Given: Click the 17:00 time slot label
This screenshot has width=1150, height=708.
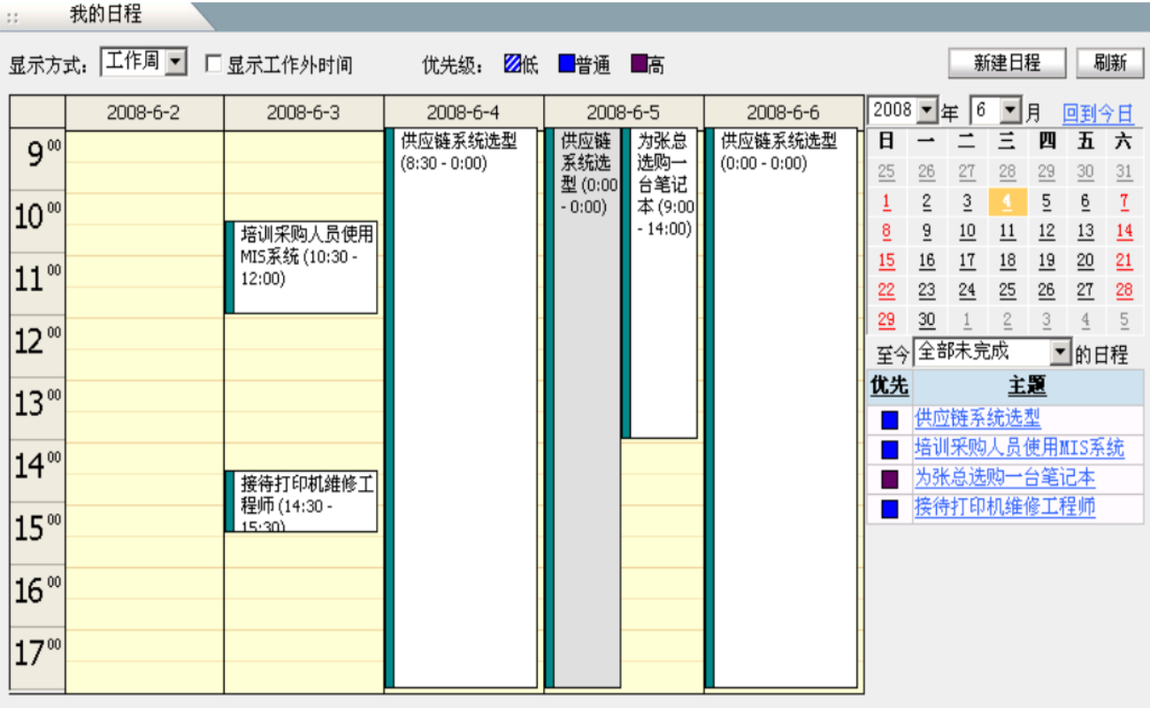Looking at the screenshot, I should coord(37,658).
